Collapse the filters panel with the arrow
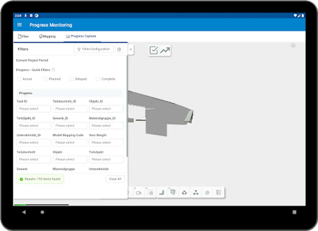This screenshot has height=231, width=318. click(x=131, y=50)
